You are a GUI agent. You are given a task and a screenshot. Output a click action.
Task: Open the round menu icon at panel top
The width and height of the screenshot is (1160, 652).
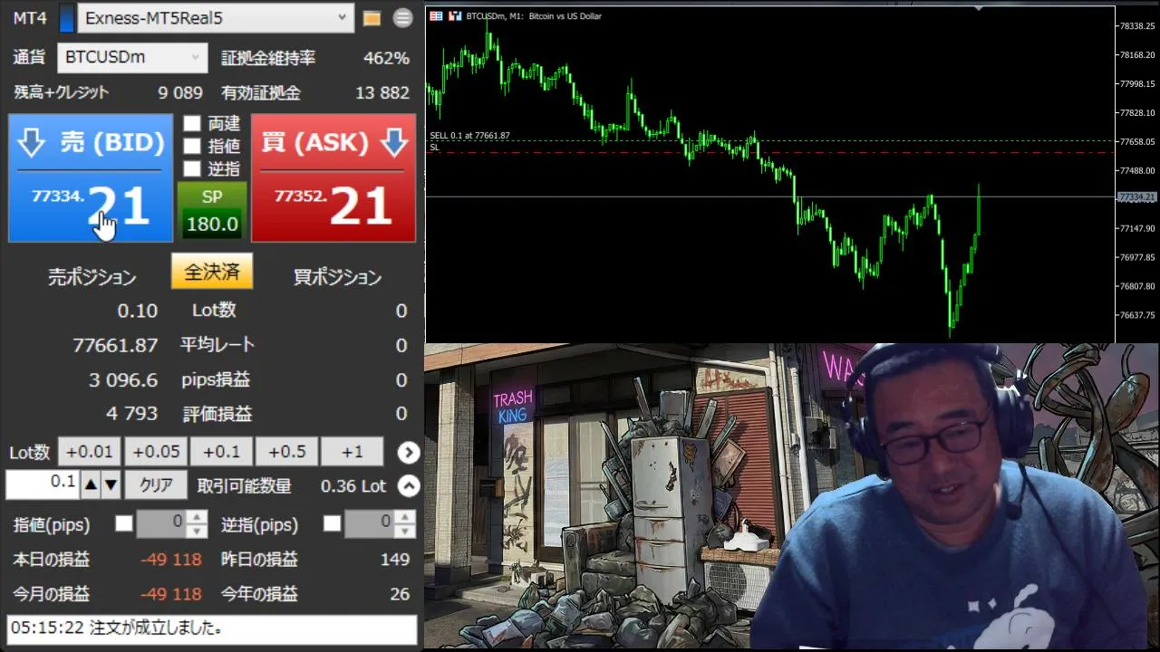[x=402, y=18]
